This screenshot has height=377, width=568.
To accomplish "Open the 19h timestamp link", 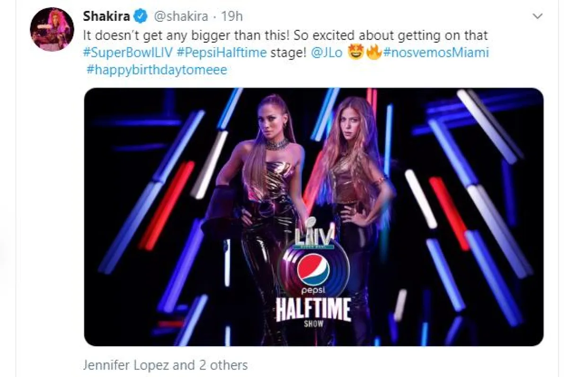I will 232,17.
